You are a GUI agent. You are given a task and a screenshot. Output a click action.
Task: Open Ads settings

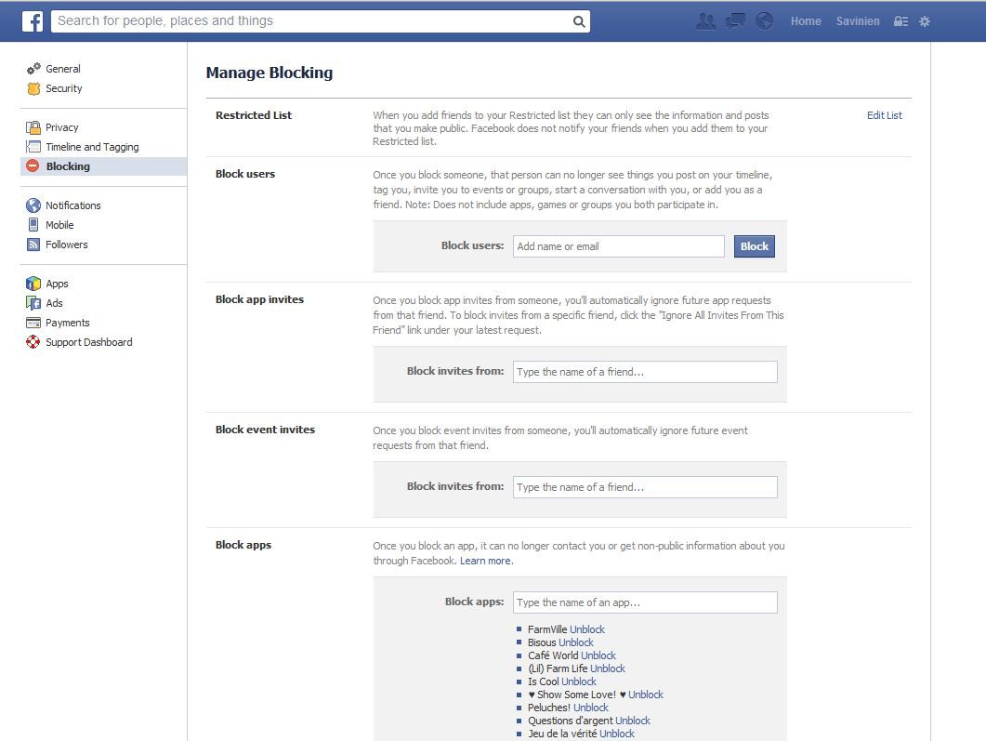(x=54, y=303)
